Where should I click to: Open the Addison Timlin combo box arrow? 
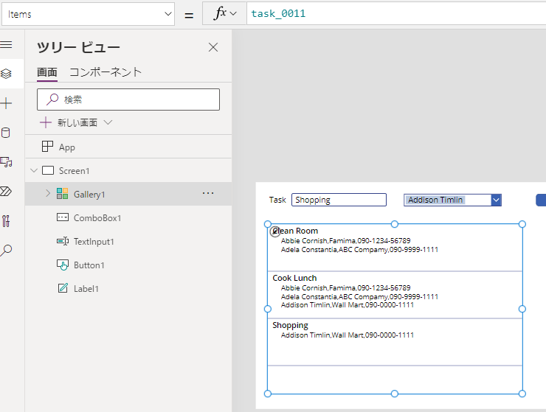click(x=496, y=200)
